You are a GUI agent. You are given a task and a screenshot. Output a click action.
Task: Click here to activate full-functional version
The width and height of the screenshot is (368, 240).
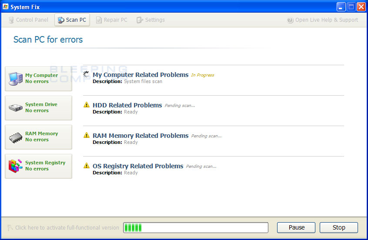[x=67, y=227]
